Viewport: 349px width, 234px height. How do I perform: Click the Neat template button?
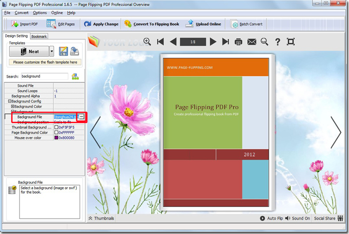pos(29,52)
